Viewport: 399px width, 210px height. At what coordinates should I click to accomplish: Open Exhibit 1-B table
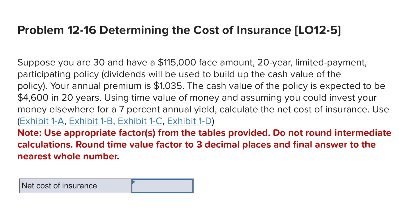click(x=90, y=121)
